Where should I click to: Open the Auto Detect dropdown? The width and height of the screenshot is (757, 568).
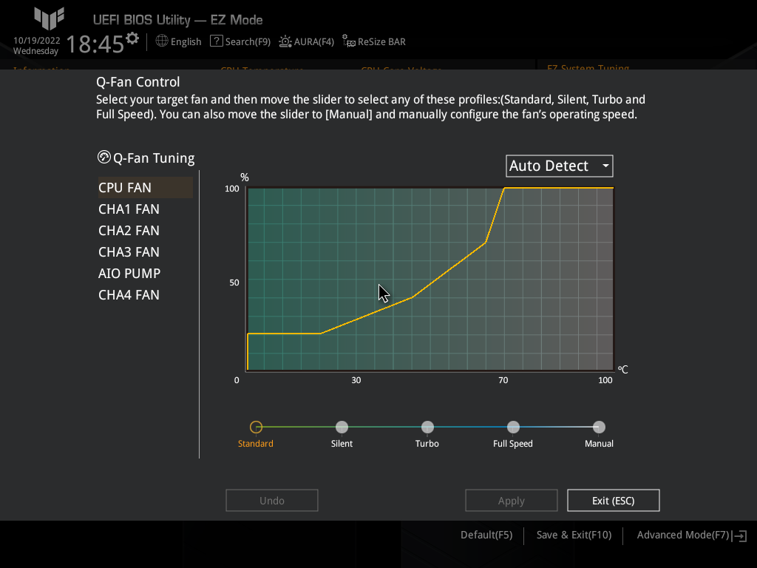(559, 166)
